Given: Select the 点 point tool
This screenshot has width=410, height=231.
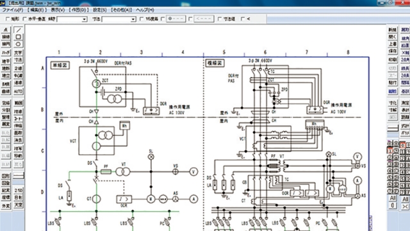Looking at the screenshot, I should click(x=6, y=30).
